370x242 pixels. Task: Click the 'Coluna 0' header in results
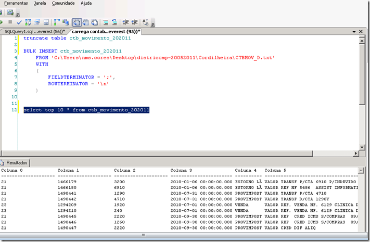click(x=12, y=171)
